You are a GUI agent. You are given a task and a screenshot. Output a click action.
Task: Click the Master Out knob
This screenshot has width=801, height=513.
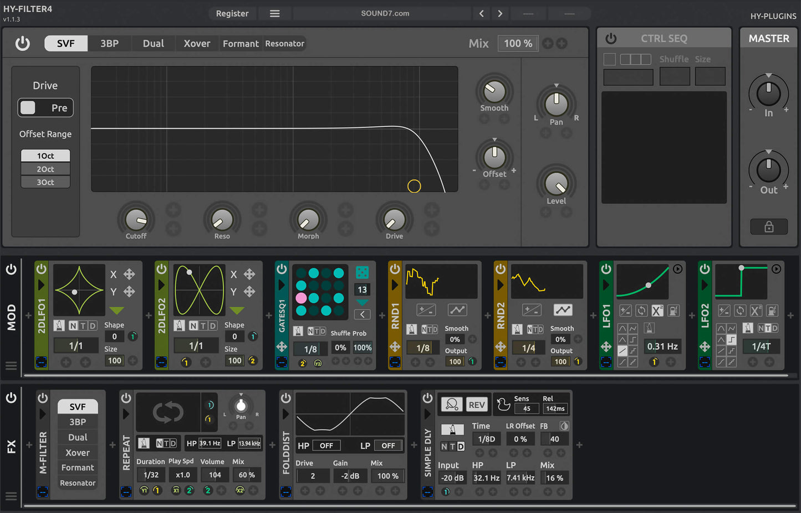point(768,169)
